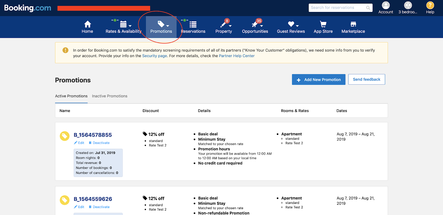Click the Rooms & Rates column header

pos(295,111)
